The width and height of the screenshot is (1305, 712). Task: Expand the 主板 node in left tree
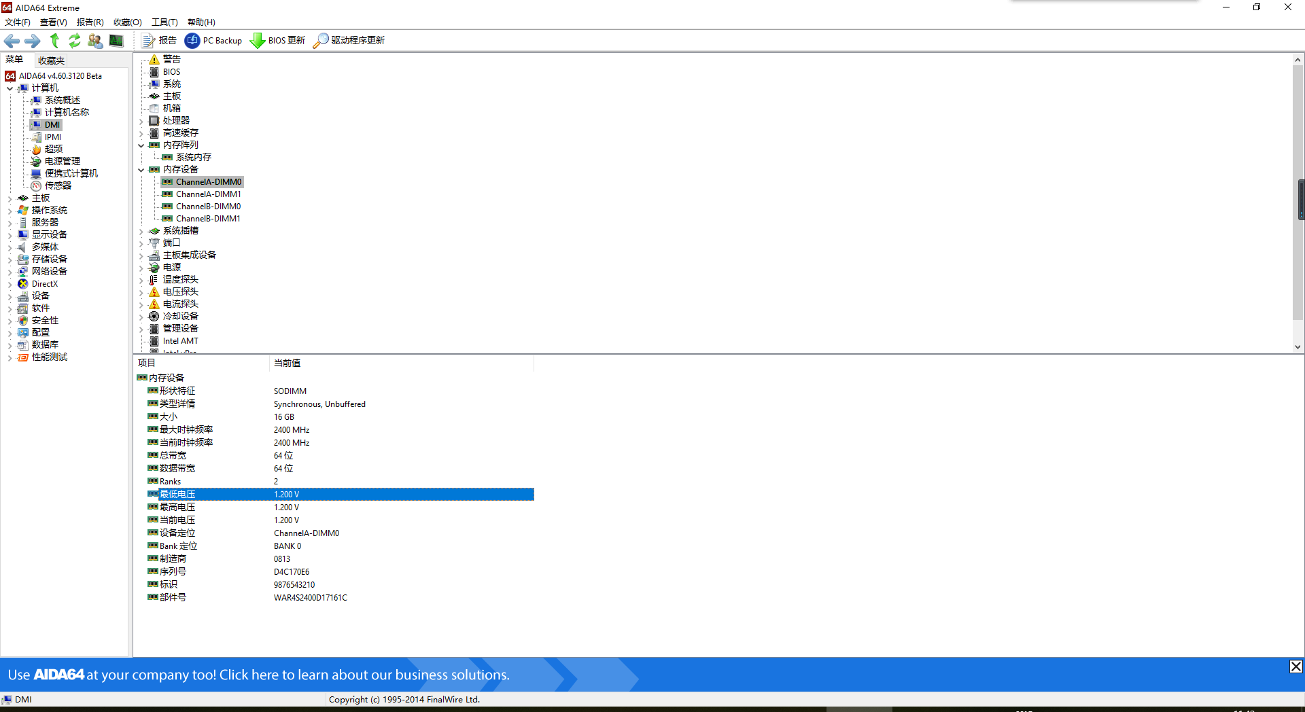point(10,198)
